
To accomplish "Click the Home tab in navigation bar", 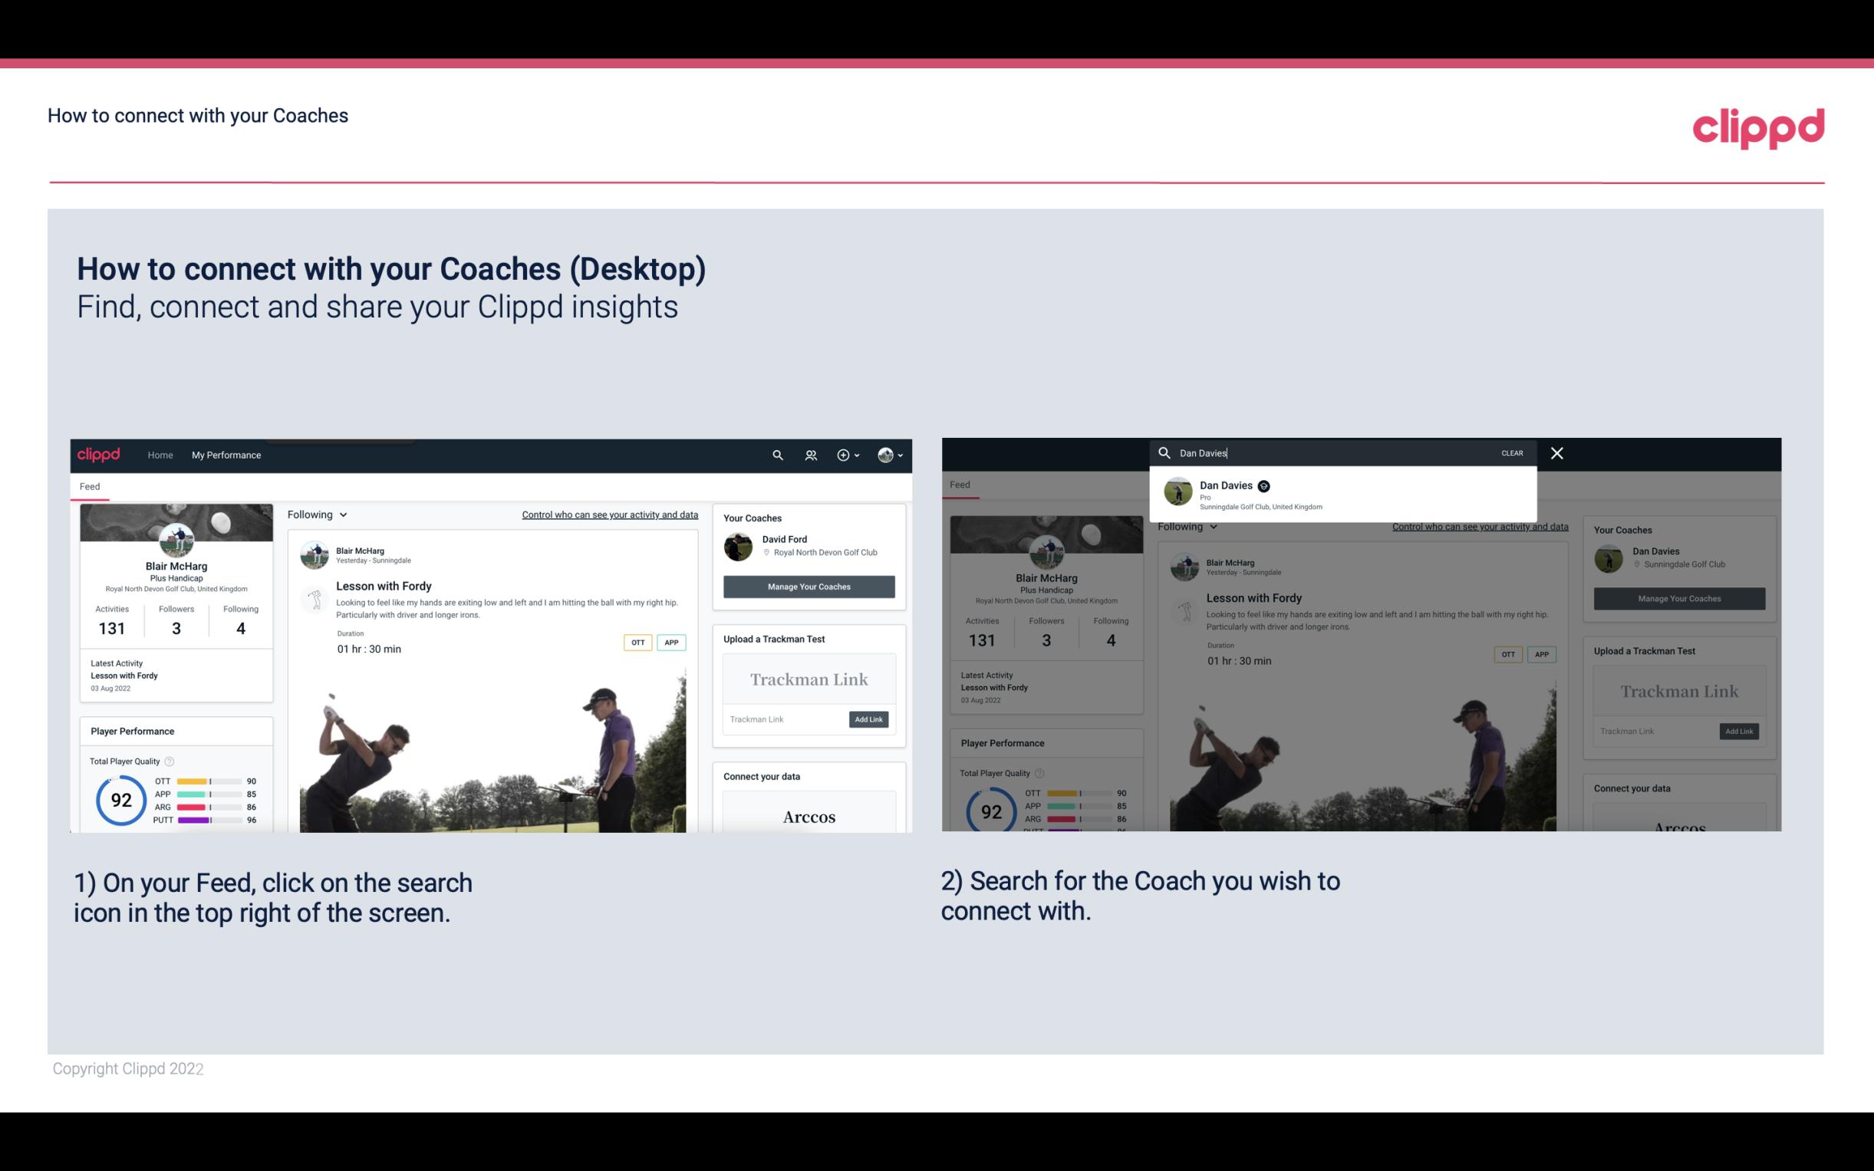I will 160,455.
